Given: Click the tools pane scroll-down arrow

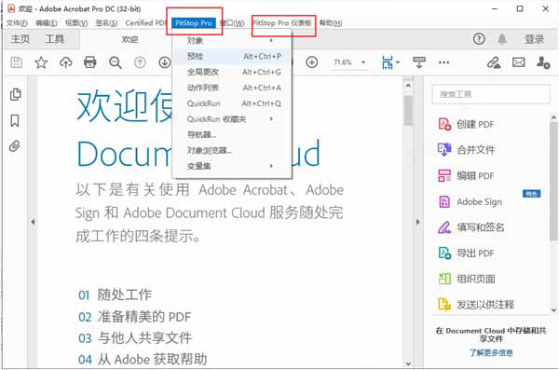Looking at the screenshot, I should pos(553,310).
